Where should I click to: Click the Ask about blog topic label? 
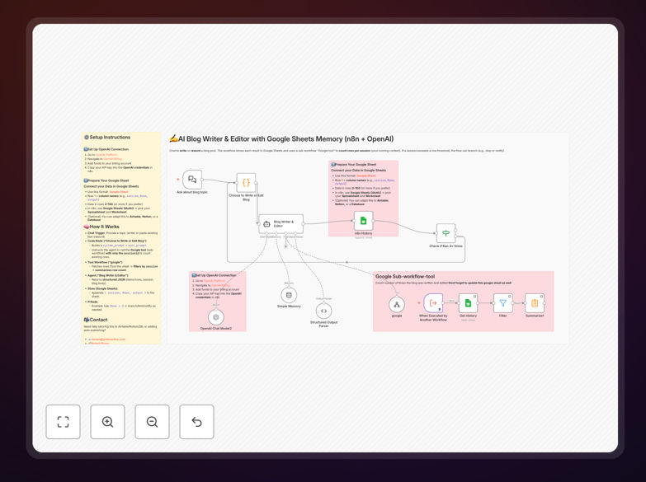coord(192,192)
